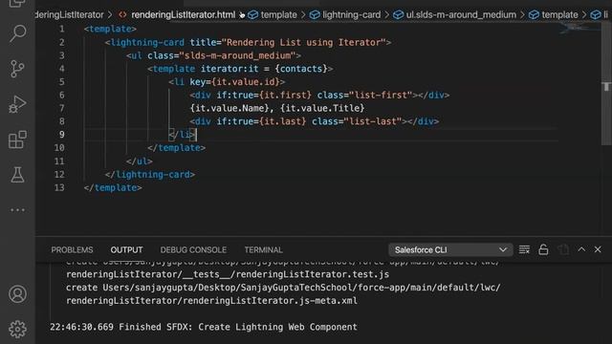Click line number 9 in gutter

coord(61,135)
